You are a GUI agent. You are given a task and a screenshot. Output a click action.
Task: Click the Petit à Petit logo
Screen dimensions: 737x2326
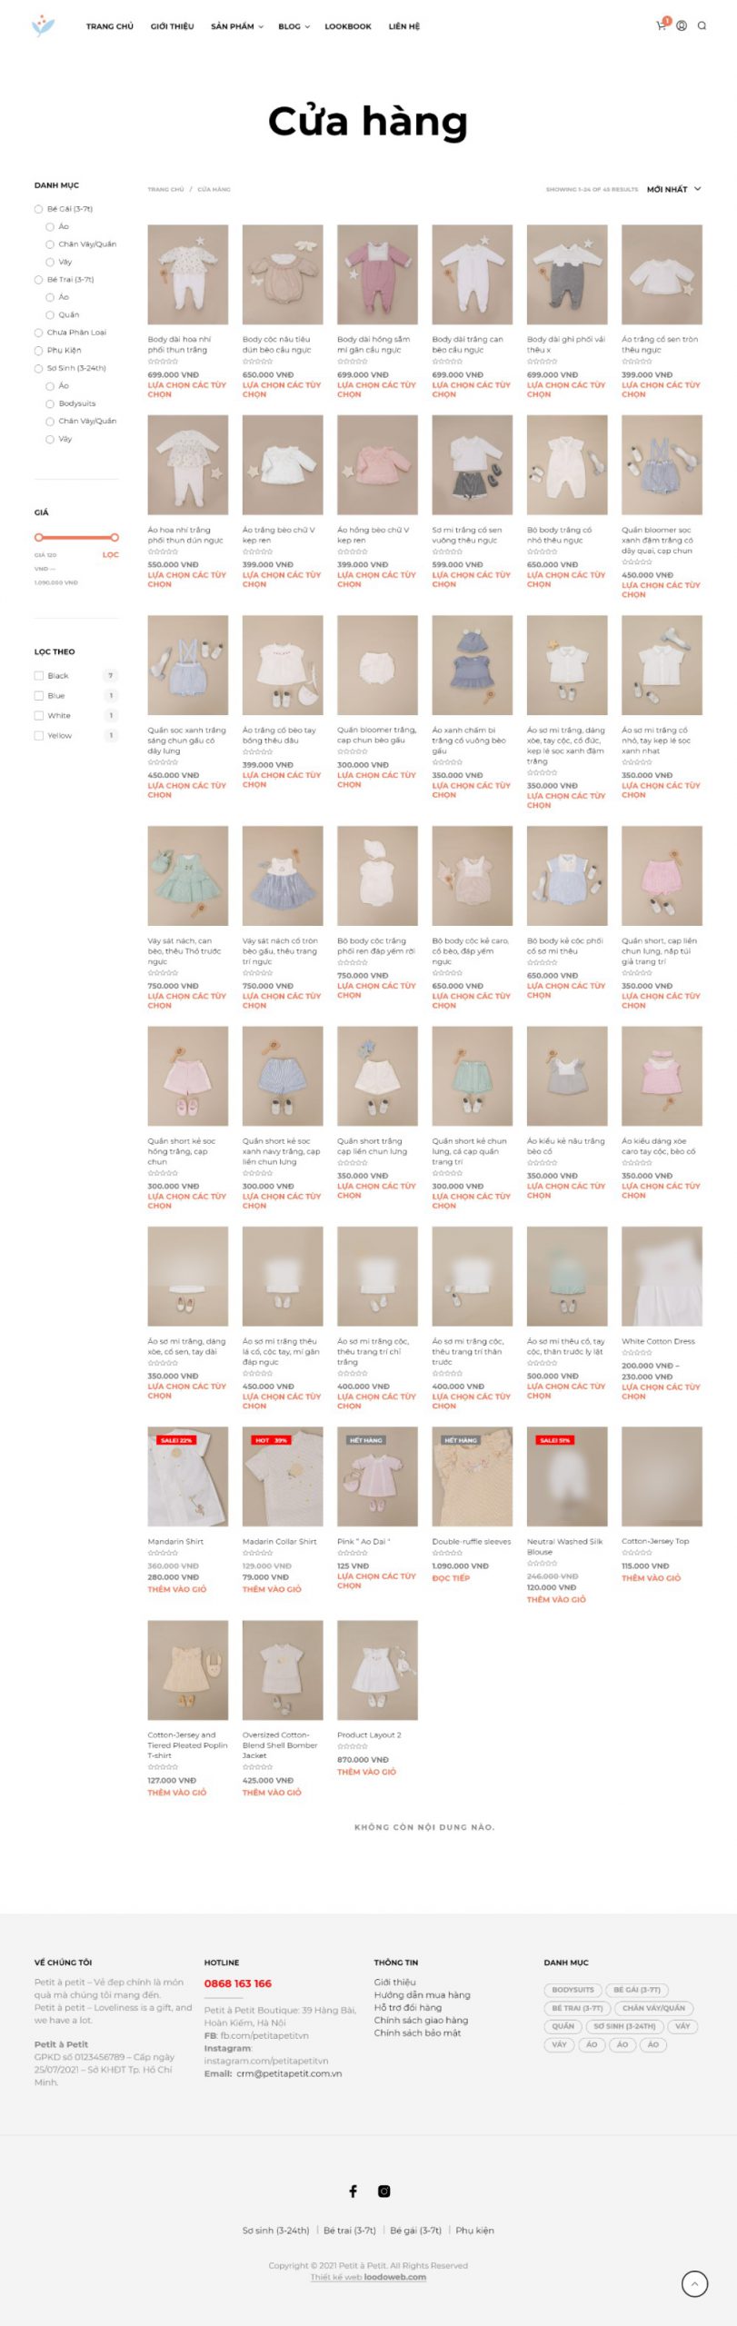[x=43, y=25]
